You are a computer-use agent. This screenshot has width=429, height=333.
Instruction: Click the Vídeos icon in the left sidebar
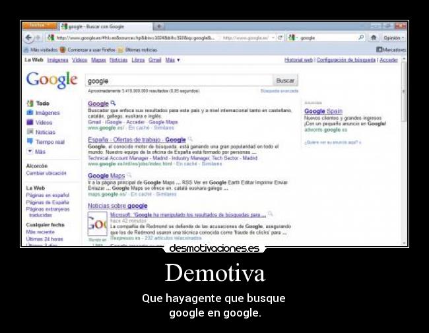(x=30, y=122)
